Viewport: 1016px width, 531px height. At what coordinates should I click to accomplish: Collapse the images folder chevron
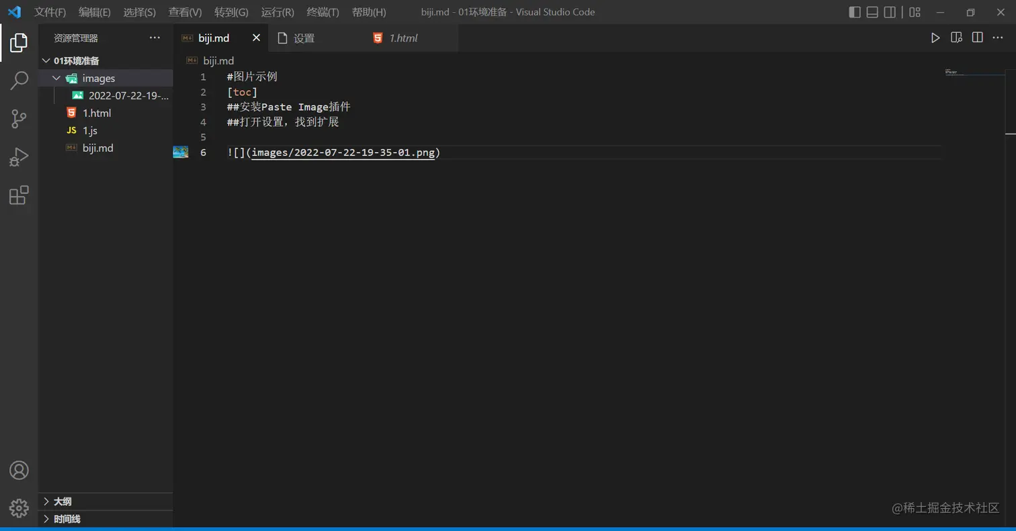(56, 79)
